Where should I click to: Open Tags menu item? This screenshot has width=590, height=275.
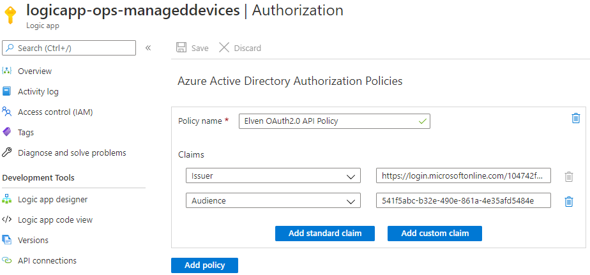pos(26,133)
